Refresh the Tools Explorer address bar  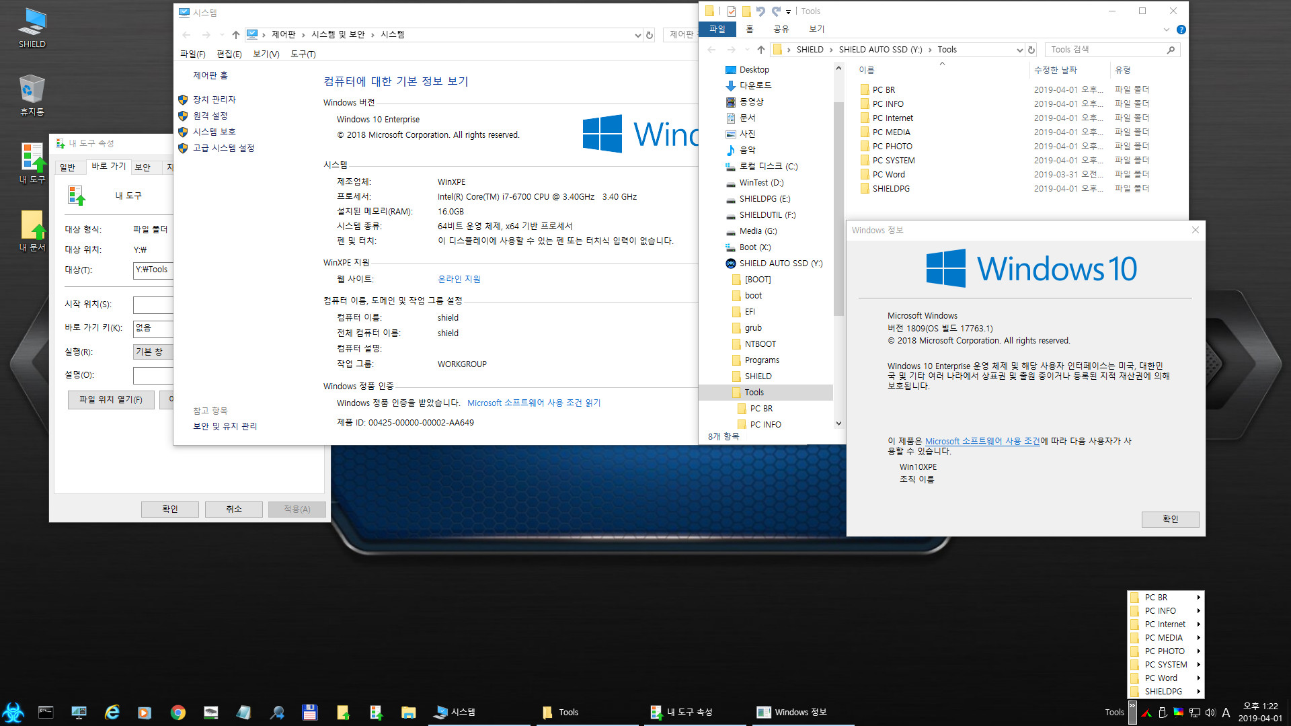pyautogui.click(x=1031, y=50)
